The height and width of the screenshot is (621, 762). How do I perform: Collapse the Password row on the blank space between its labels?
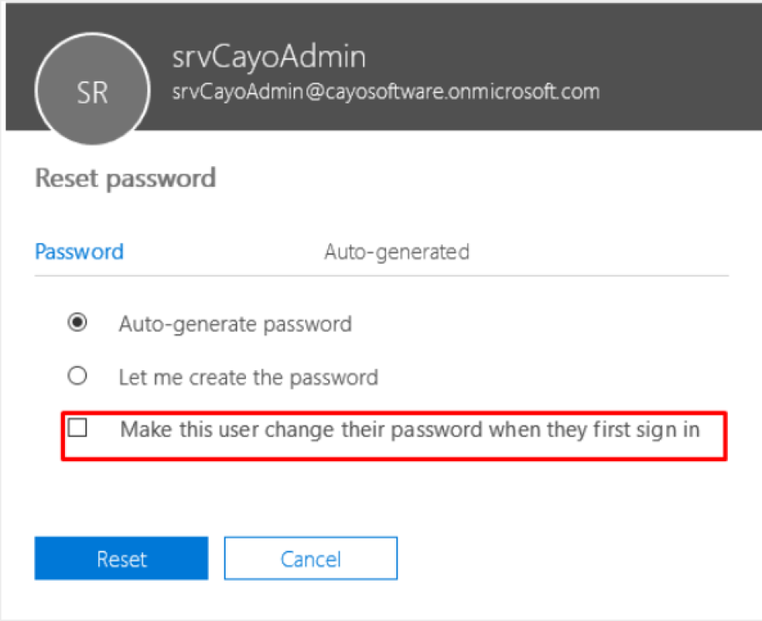click(x=224, y=252)
